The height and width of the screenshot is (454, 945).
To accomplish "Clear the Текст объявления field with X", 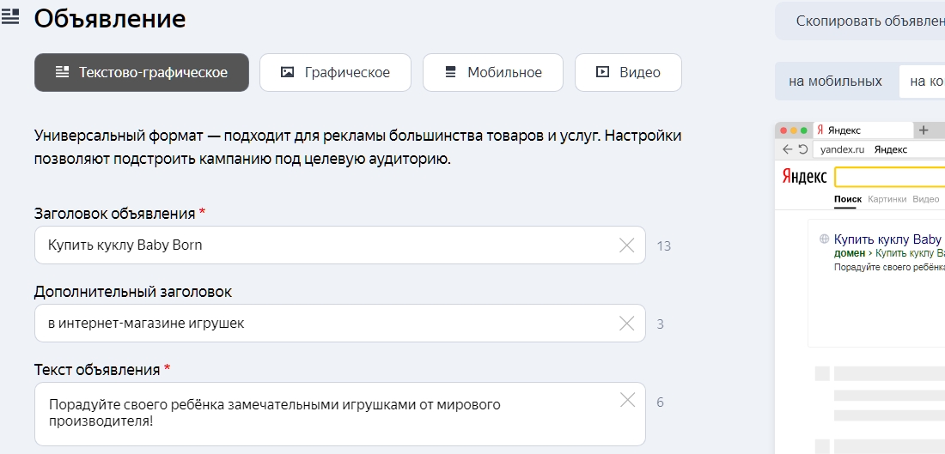I will 627,400.
